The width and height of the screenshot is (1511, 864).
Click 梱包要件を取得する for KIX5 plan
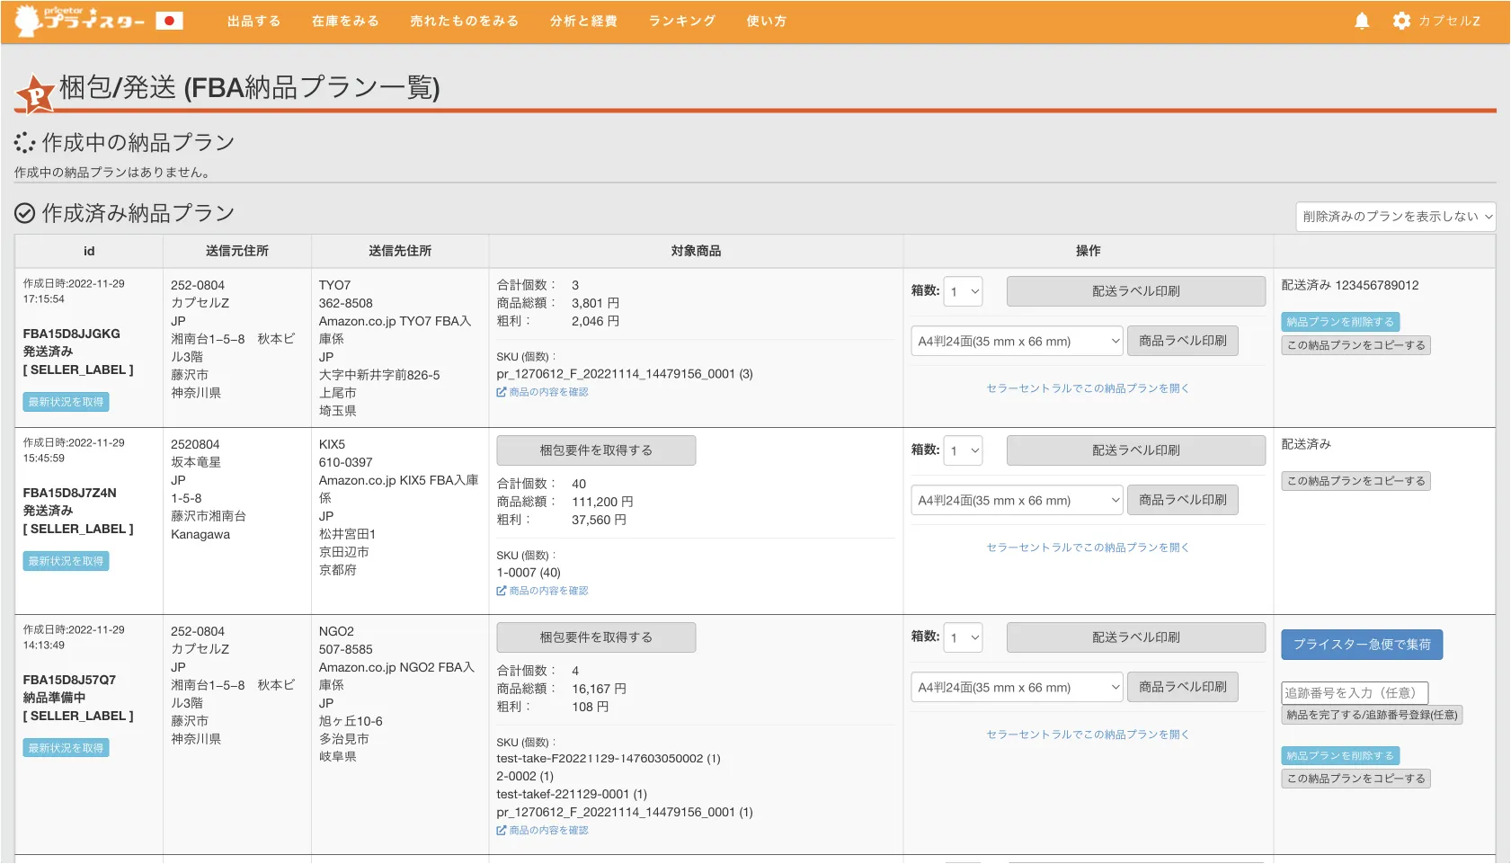(x=596, y=450)
